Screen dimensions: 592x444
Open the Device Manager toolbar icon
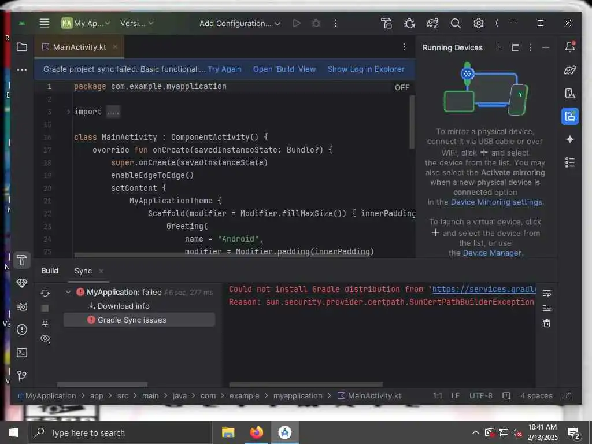point(386,23)
